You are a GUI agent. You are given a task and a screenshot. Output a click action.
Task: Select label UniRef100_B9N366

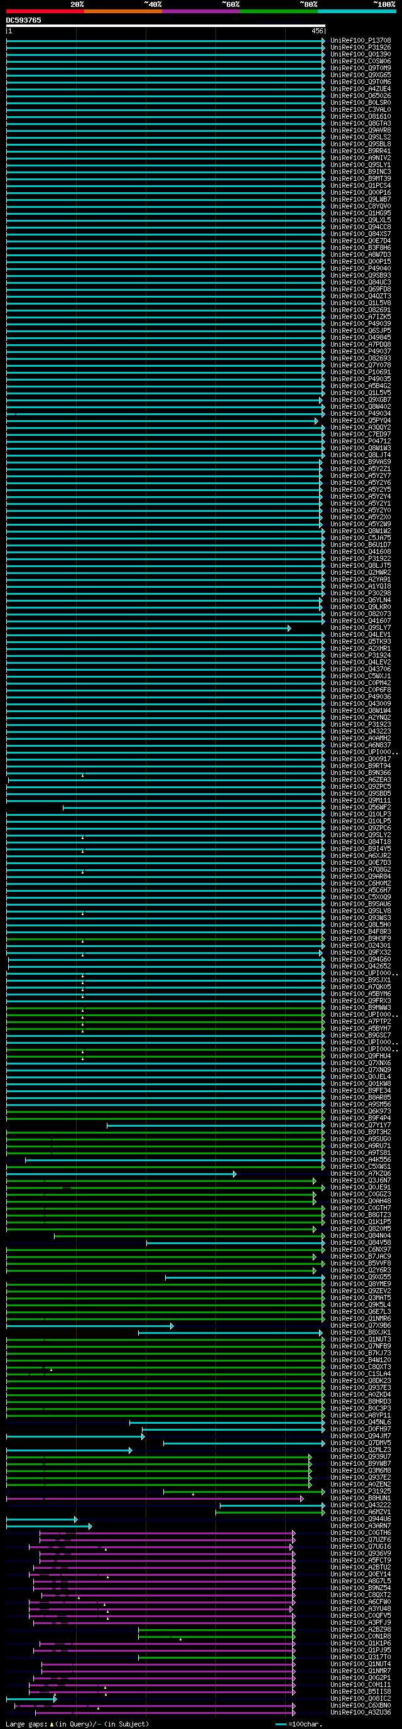coord(361,773)
